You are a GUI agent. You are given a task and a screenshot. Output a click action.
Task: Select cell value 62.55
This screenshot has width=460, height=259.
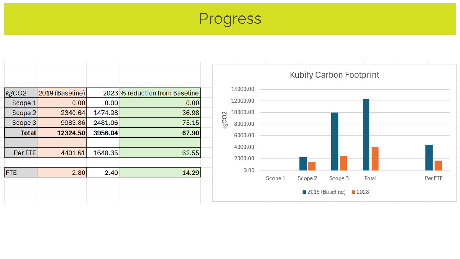pos(160,153)
